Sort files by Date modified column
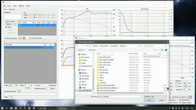Image resolution: width=196 pixels, height=110 pixels. point(134,53)
